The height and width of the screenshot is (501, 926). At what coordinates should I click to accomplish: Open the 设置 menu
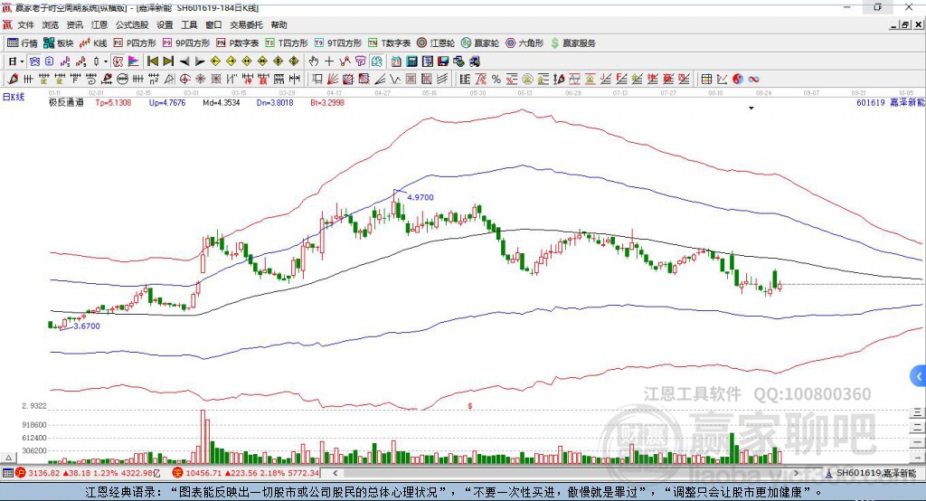tap(165, 24)
